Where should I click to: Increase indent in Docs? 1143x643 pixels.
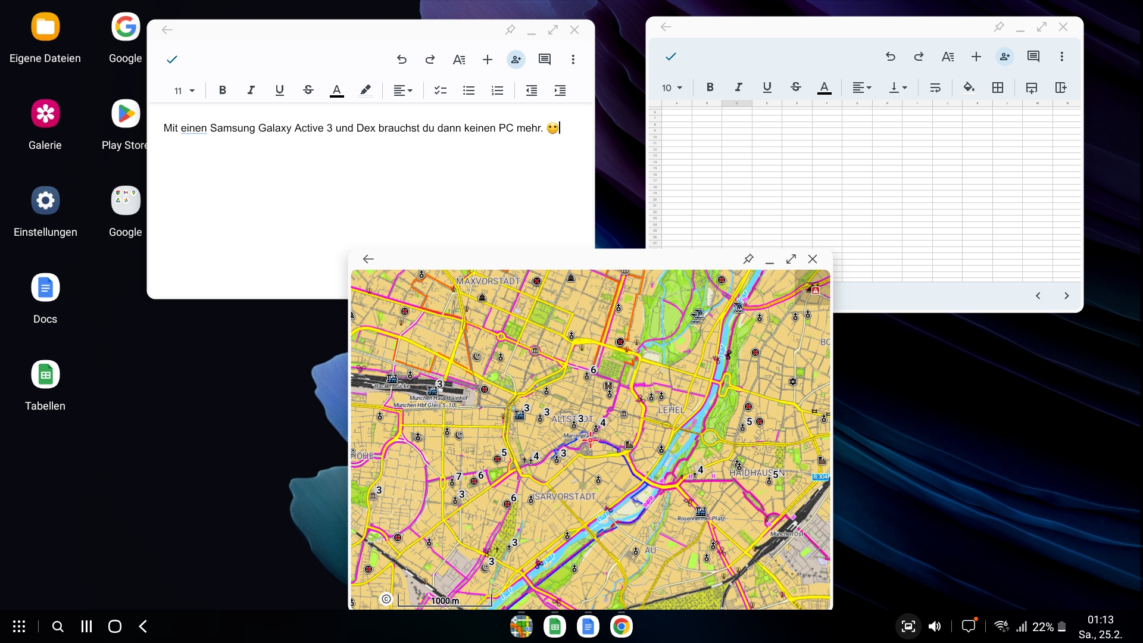click(x=560, y=90)
